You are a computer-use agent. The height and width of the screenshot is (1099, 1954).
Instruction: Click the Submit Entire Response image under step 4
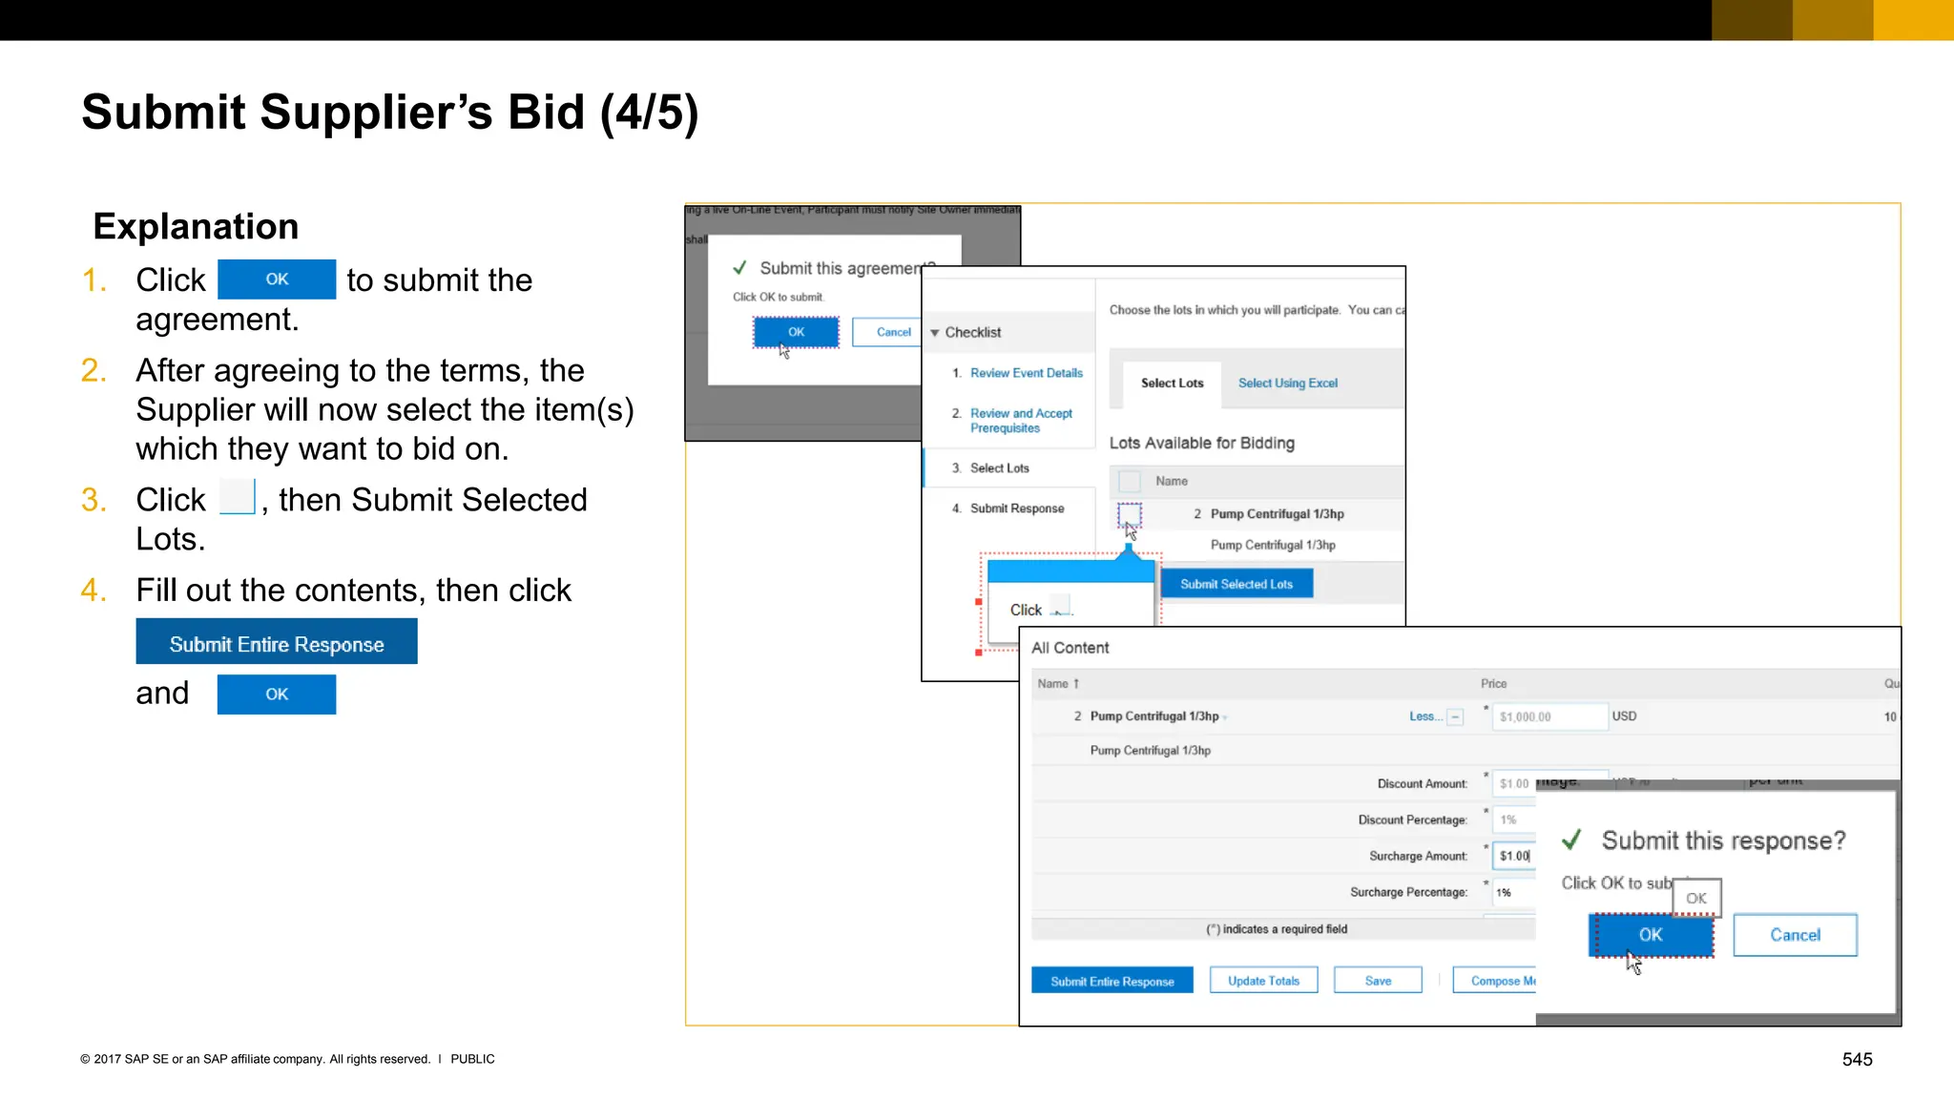pyautogui.click(x=277, y=642)
